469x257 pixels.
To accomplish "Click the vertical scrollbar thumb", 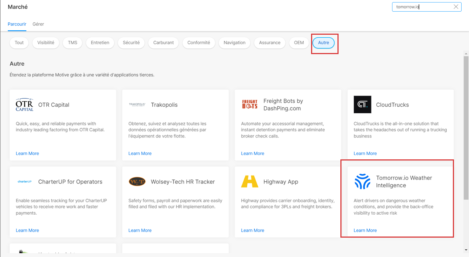I will (466, 128).
